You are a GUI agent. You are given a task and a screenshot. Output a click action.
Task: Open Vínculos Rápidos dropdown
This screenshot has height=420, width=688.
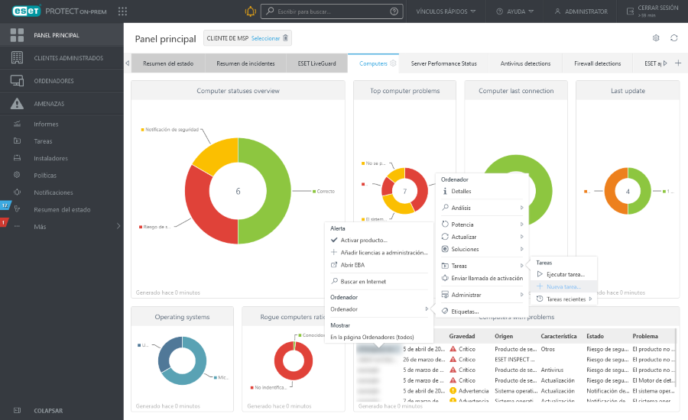click(446, 11)
